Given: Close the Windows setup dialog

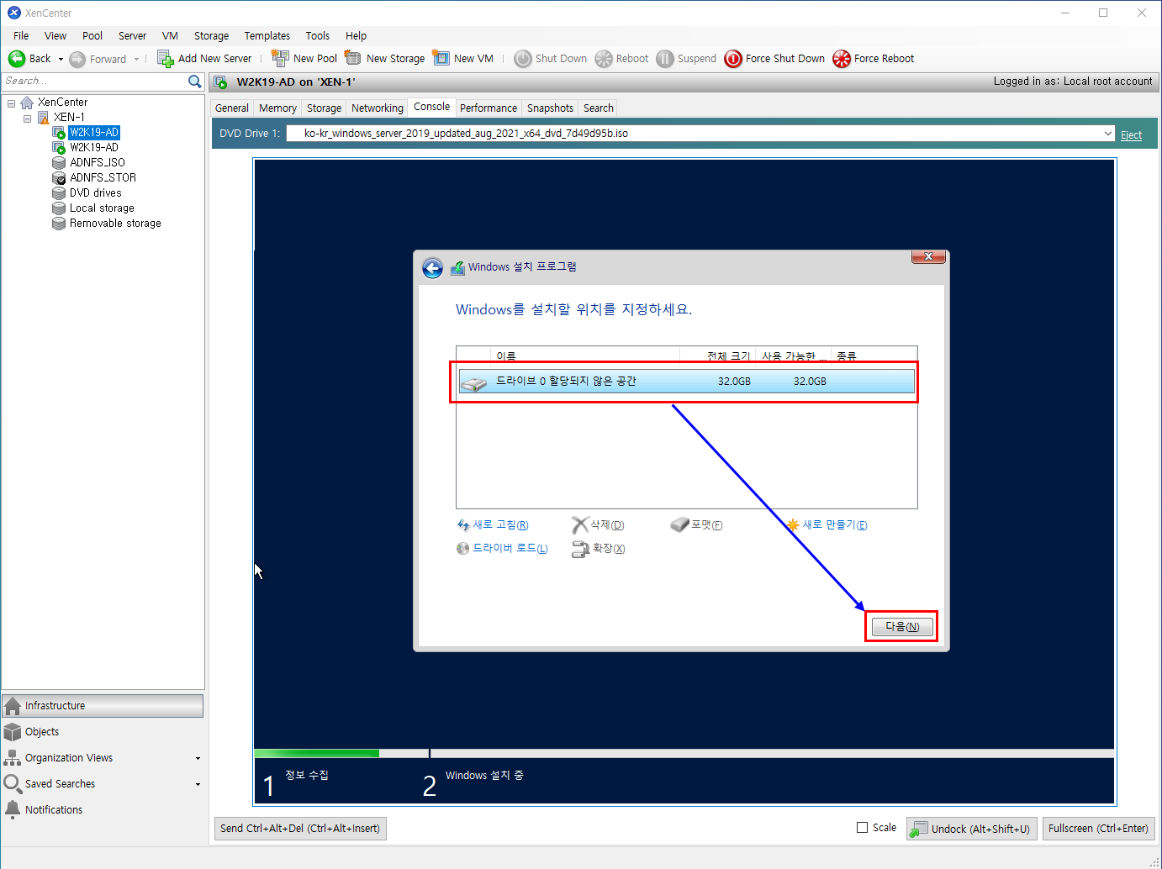Looking at the screenshot, I should [928, 256].
